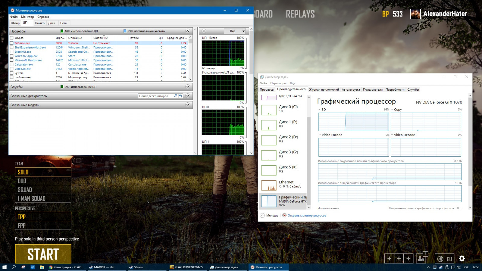482x271 pixels.
Task: Expand the Связанные модули section
Action: coord(187,105)
